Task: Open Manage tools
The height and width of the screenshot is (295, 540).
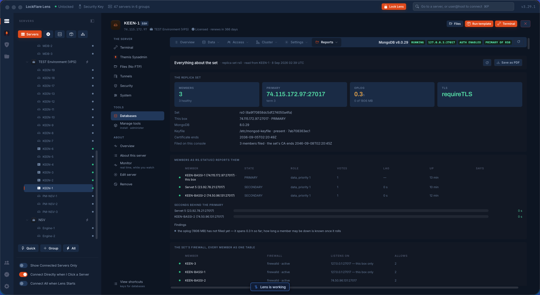Action: [x=138, y=125]
